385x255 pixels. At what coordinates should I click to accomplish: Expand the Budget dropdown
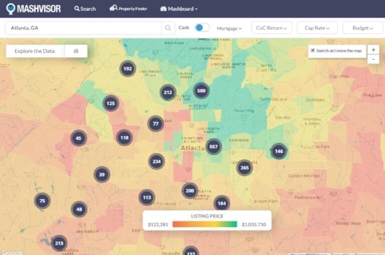(362, 28)
